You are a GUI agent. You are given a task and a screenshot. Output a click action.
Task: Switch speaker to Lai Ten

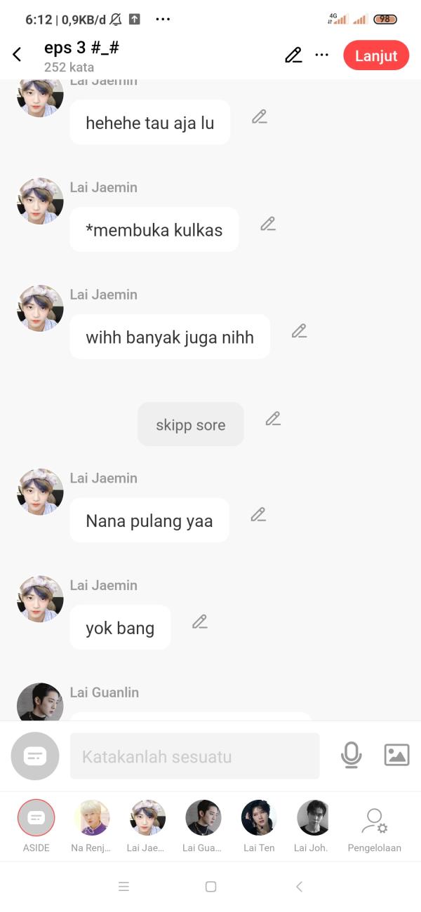pyautogui.click(x=259, y=826)
